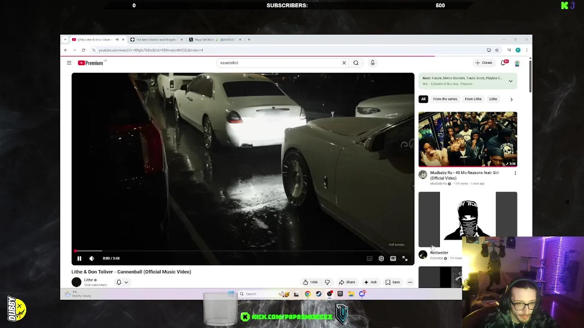The width and height of the screenshot is (584, 328).
Task: Open the YouTube hamburger guide menu
Action: tap(69, 63)
